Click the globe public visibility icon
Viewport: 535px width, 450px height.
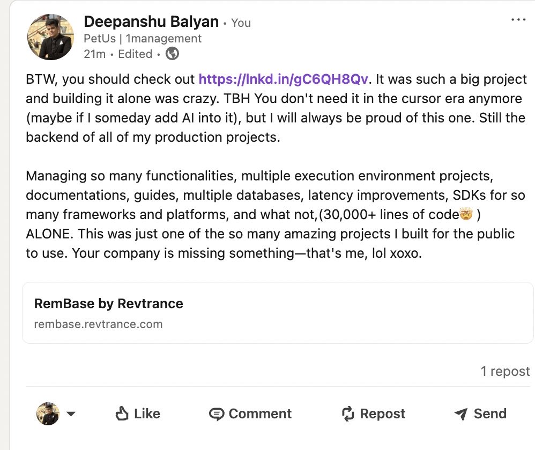pyautogui.click(x=172, y=54)
